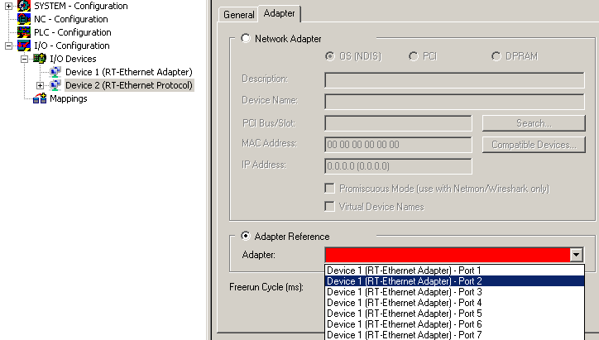Choose Device 1 (RT-Ethernet Adapter) - Port 5

[454, 314]
